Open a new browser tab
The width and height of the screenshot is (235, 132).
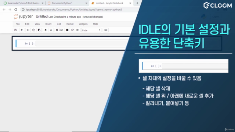(x=137, y=3)
